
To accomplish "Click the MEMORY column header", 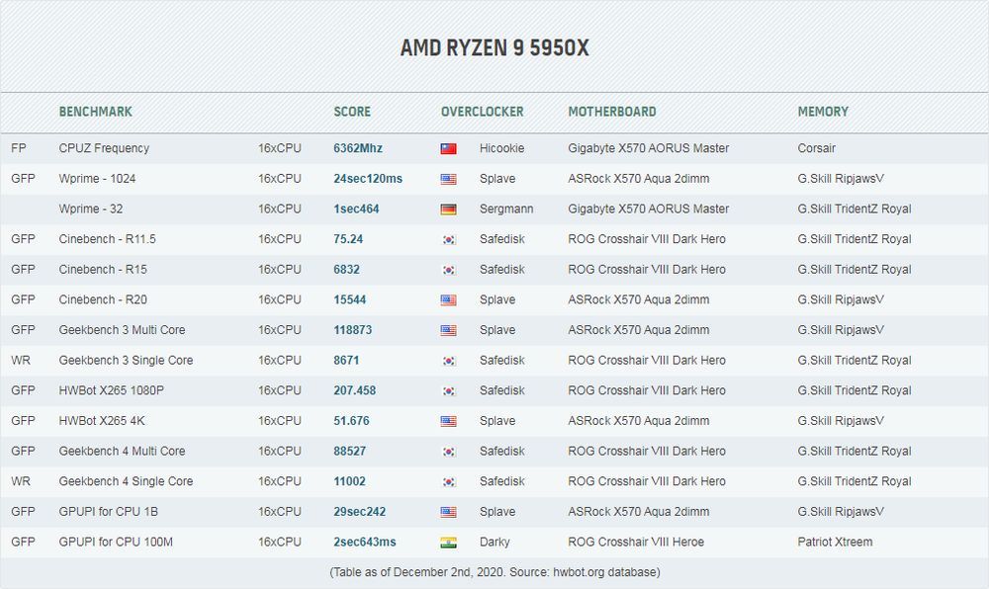I will tap(823, 112).
